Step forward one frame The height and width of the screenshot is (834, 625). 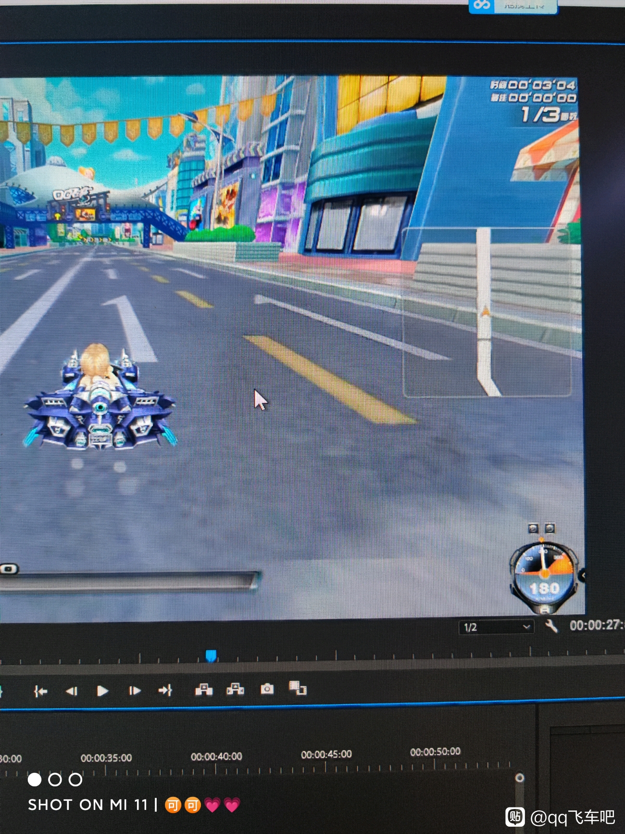point(135,691)
